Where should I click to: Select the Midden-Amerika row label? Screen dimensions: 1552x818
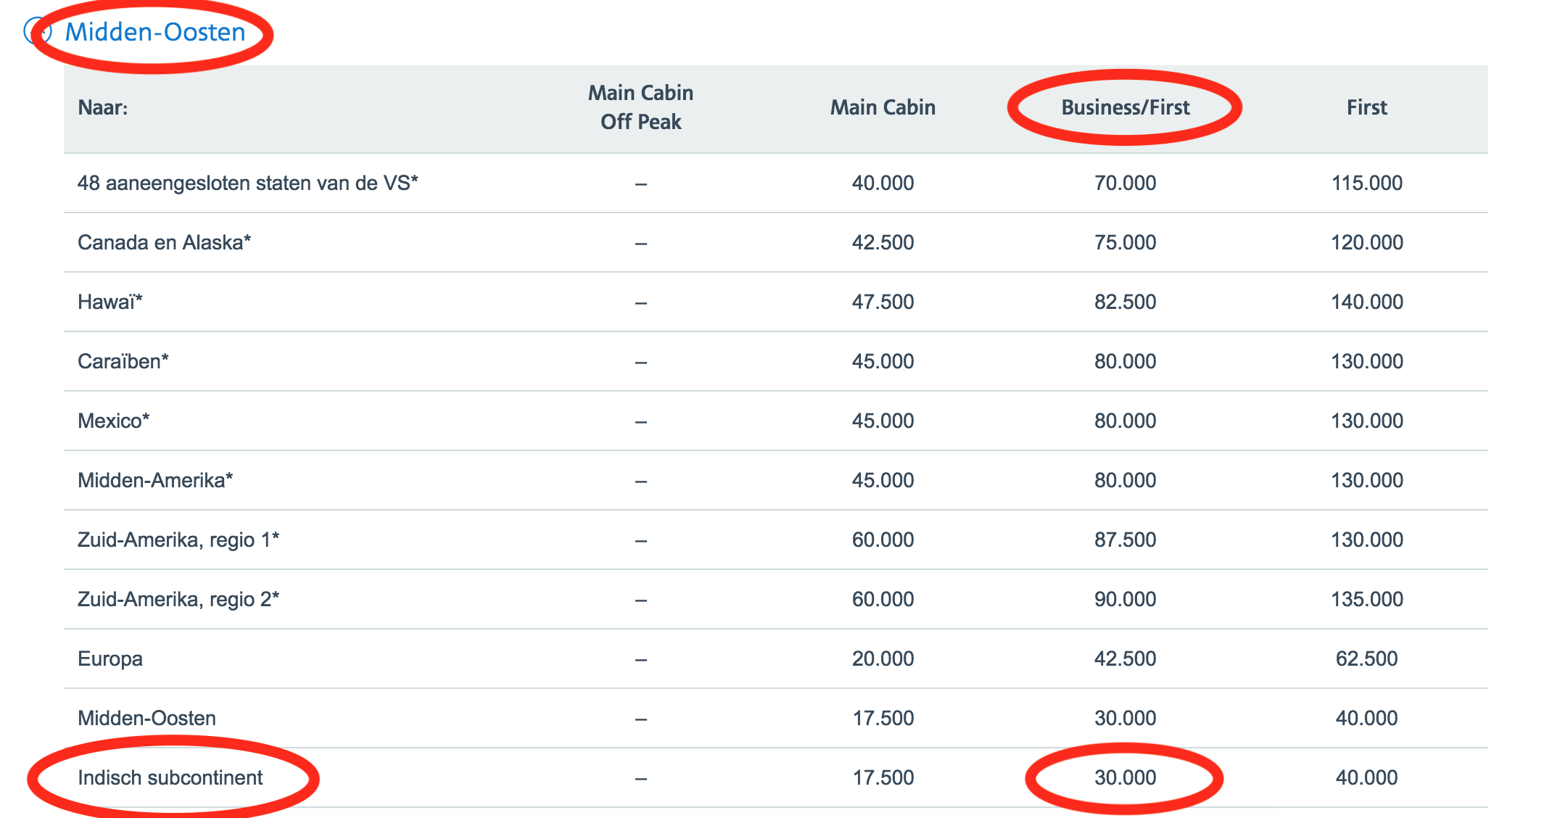point(155,480)
